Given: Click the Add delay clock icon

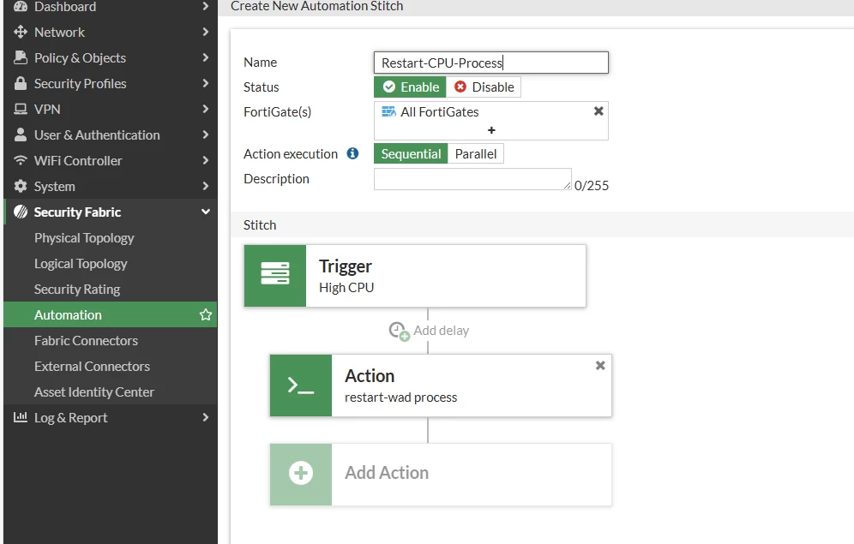Looking at the screenshot, I should pos(399,331).
